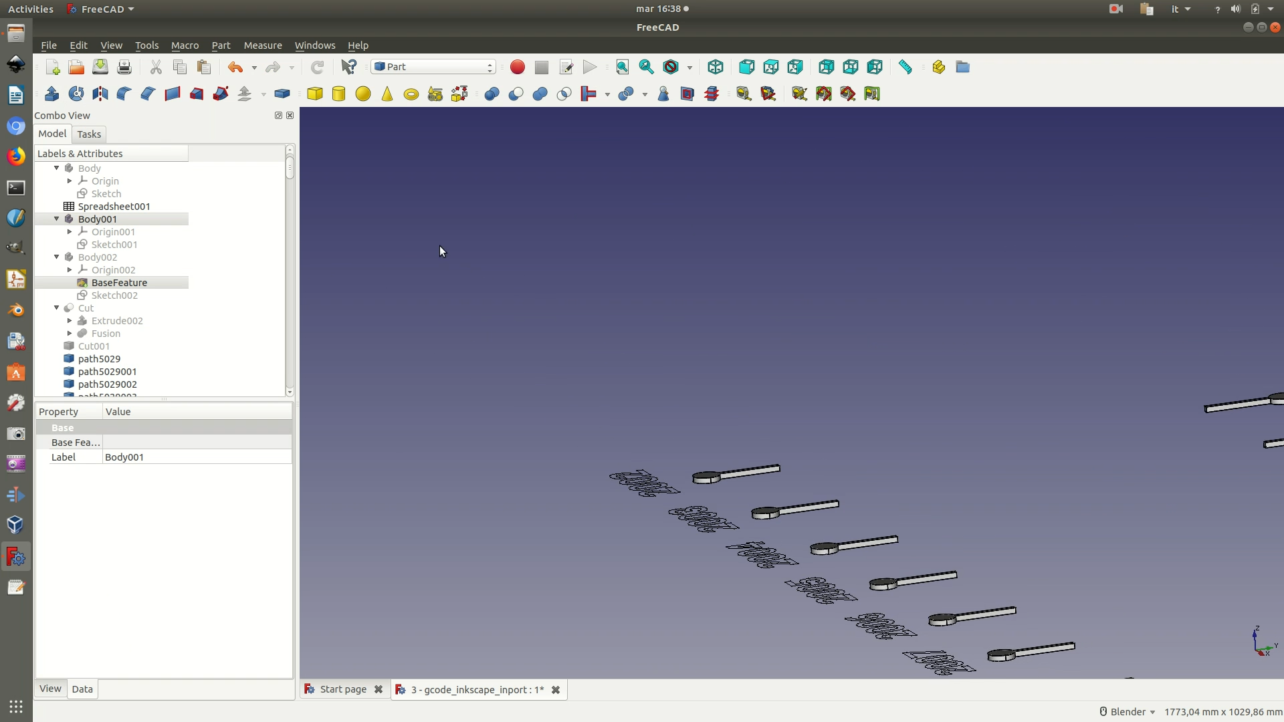Click the Fit All view icon
The image size is (1284, 722).
pyautogui.click(x=623, y=67)
